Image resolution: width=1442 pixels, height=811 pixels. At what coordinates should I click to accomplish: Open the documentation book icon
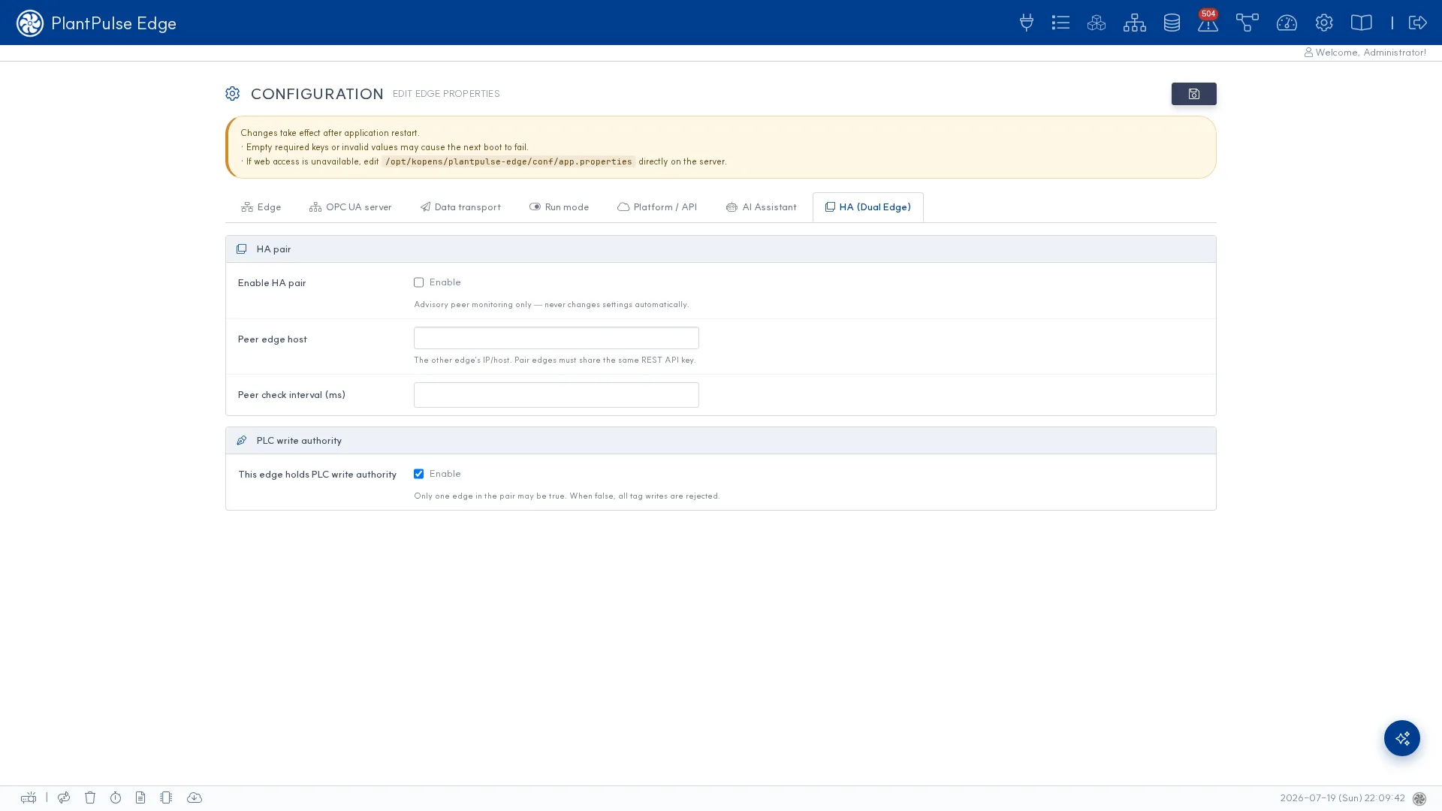coord(1362,23)
